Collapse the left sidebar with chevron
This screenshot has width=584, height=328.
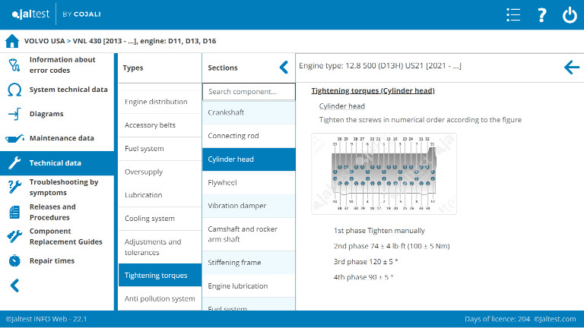tap(14, 285)
